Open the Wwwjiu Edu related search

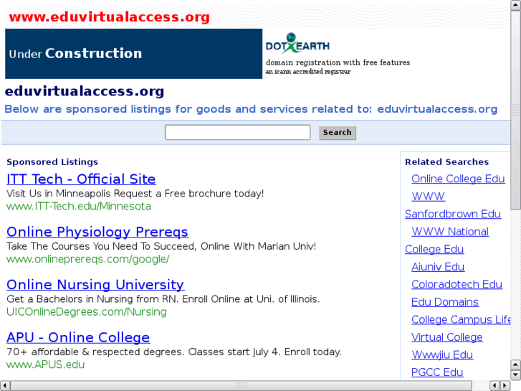click(x=442, y=355)
